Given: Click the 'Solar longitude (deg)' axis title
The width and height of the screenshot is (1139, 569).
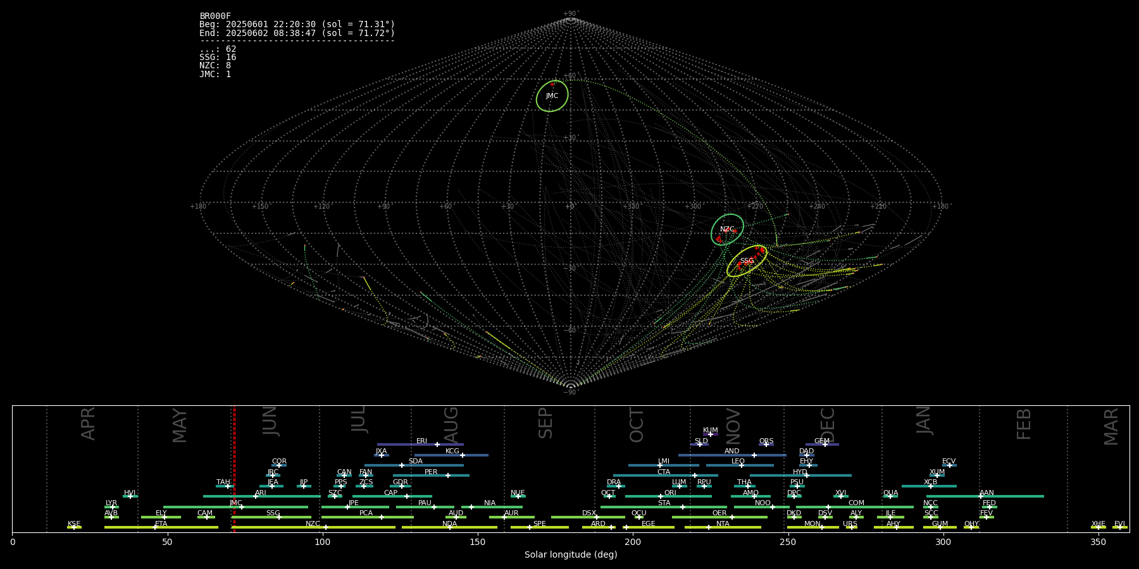Looking at the screenshot, I should point(571,554).
